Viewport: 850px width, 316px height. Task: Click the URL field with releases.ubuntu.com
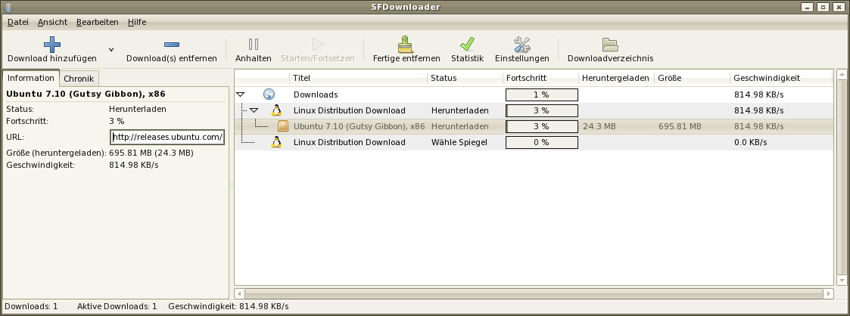click(167, 137)
